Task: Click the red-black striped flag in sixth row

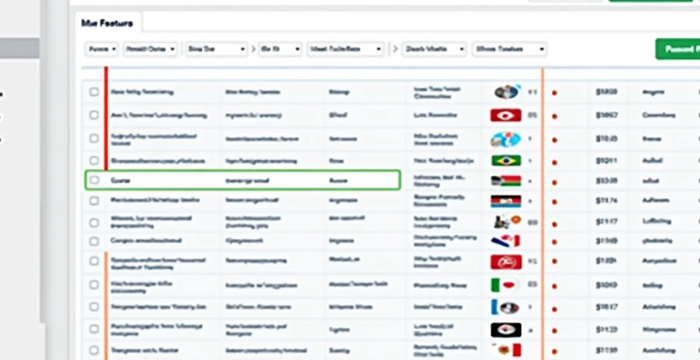Action: click(505, 201)
